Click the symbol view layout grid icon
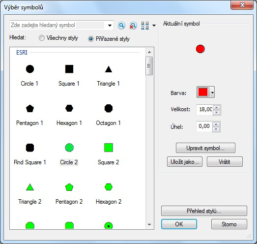 click(145, 26)
